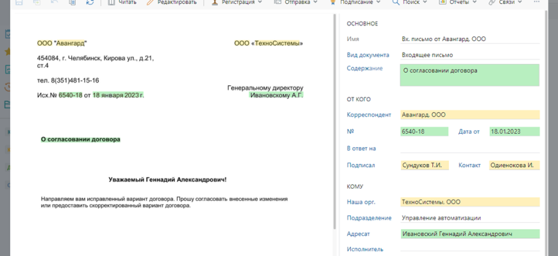
Task: Click the Дата от field showing 18.01.2023
Action: point(513,132)
